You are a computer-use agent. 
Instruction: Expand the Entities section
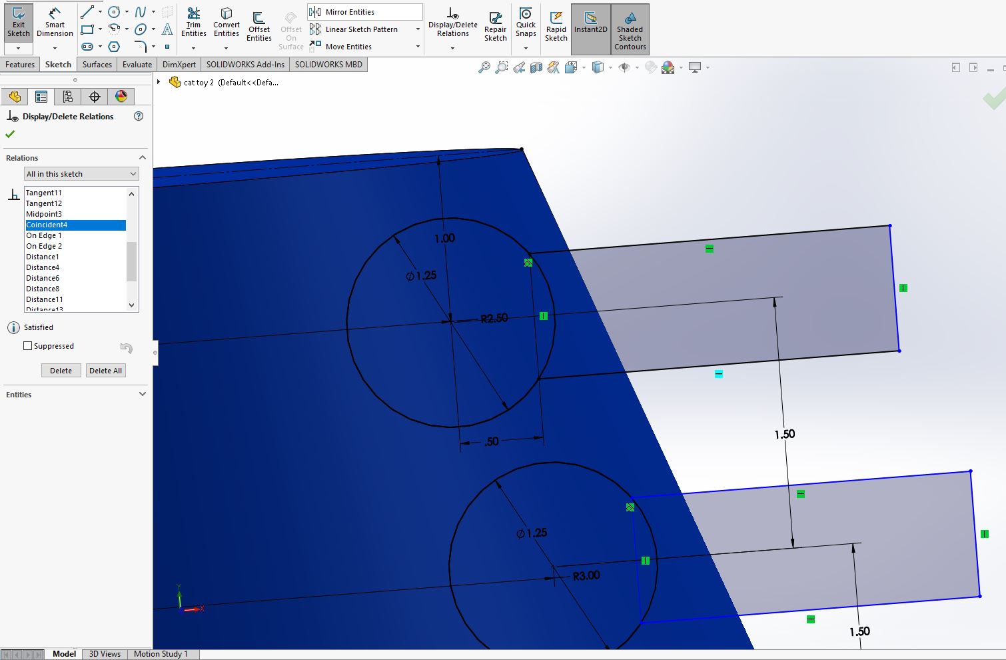tap(142, 394)
